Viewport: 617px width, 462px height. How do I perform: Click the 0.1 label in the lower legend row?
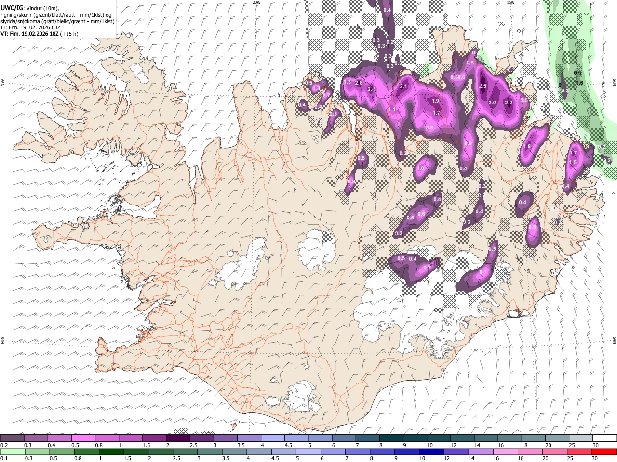pos(4,458)
